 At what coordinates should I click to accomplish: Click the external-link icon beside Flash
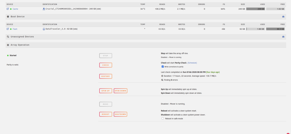8,29
